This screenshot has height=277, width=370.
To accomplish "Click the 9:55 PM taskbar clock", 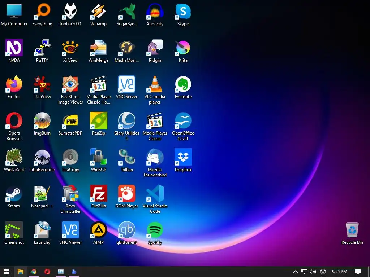I will [340, 272].
